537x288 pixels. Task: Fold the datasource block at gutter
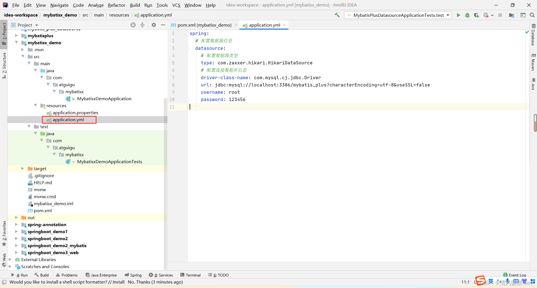[x=187, y=48]
